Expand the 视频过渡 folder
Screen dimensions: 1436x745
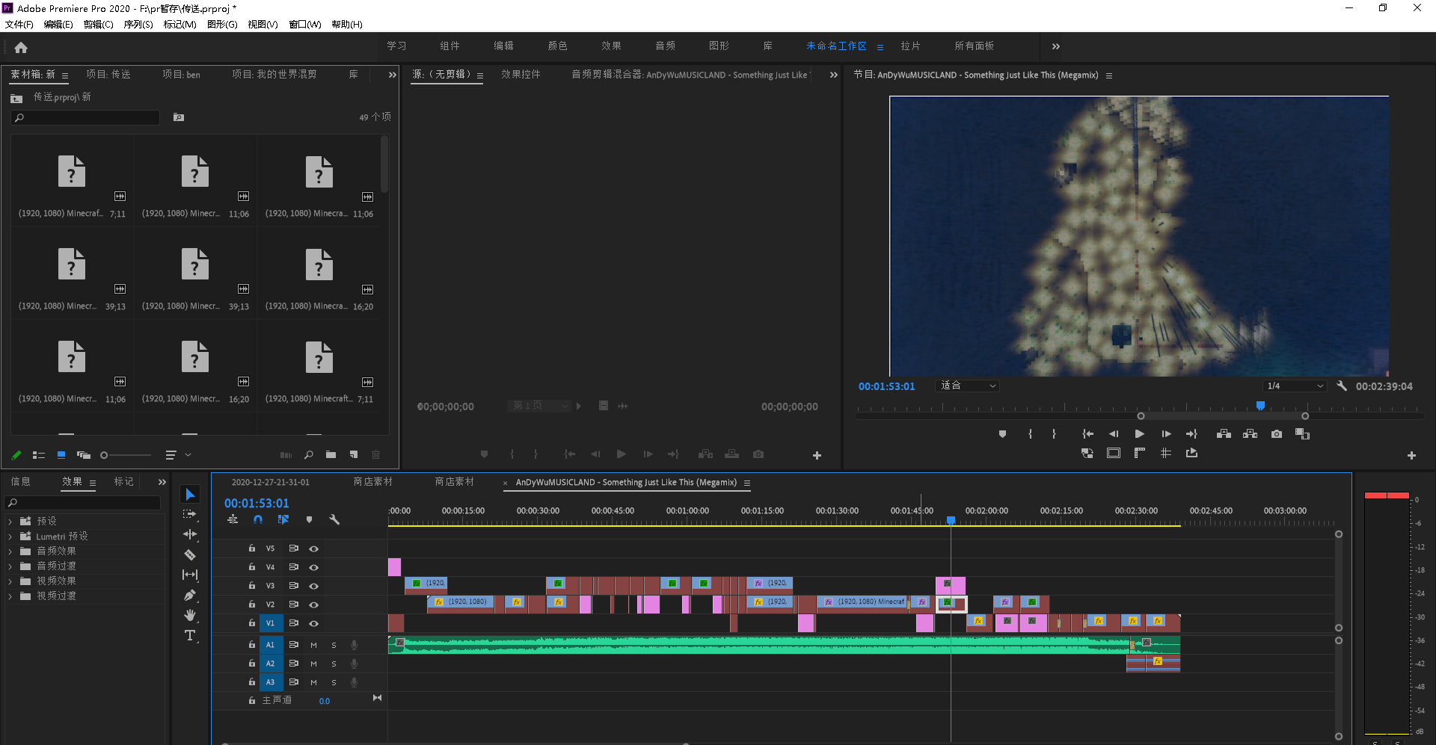pos(10,596)
